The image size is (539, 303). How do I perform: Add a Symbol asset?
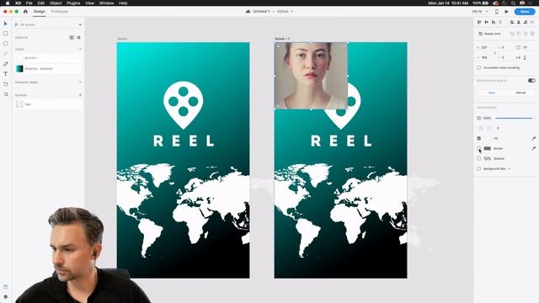tap(80, 95)
